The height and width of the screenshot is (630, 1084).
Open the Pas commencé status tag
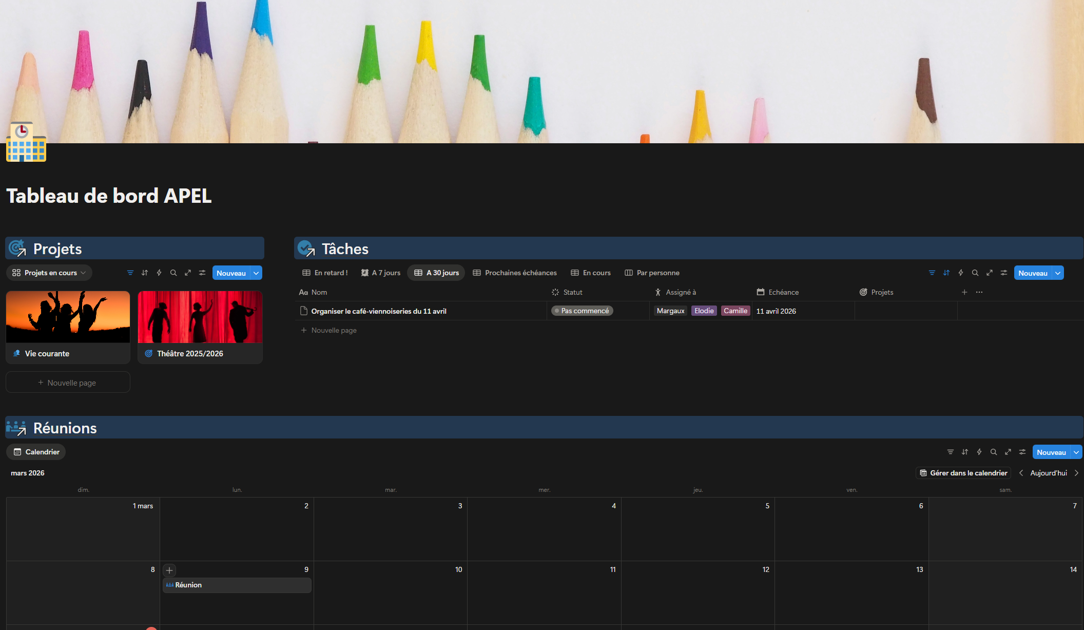[582, 311]
